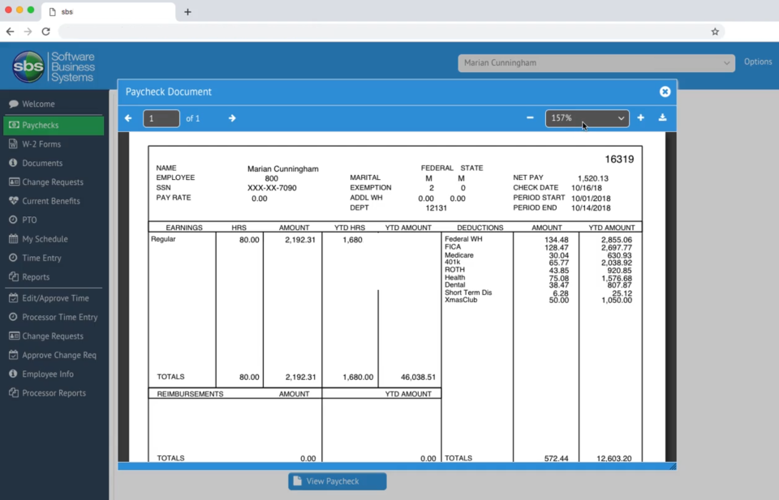
Task: Open the zoom level dropdown showing 157%
Action: pos(587,118)
